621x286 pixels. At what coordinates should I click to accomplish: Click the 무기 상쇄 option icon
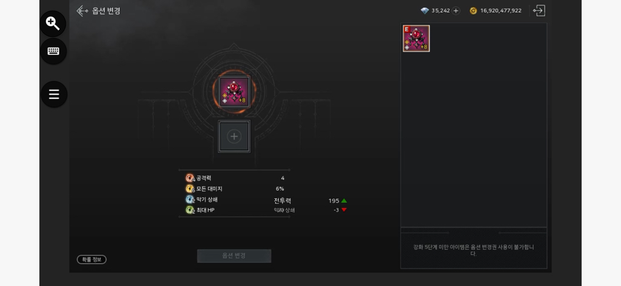click(190, 199)
